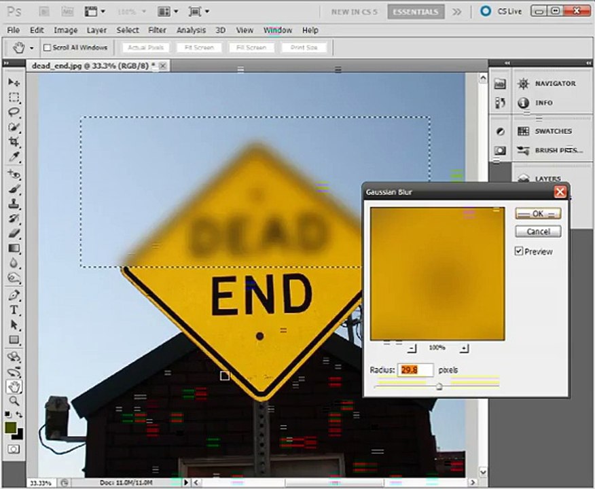Open the Filter menu
This screenshot has height=489, width=595.
[157, 30]
